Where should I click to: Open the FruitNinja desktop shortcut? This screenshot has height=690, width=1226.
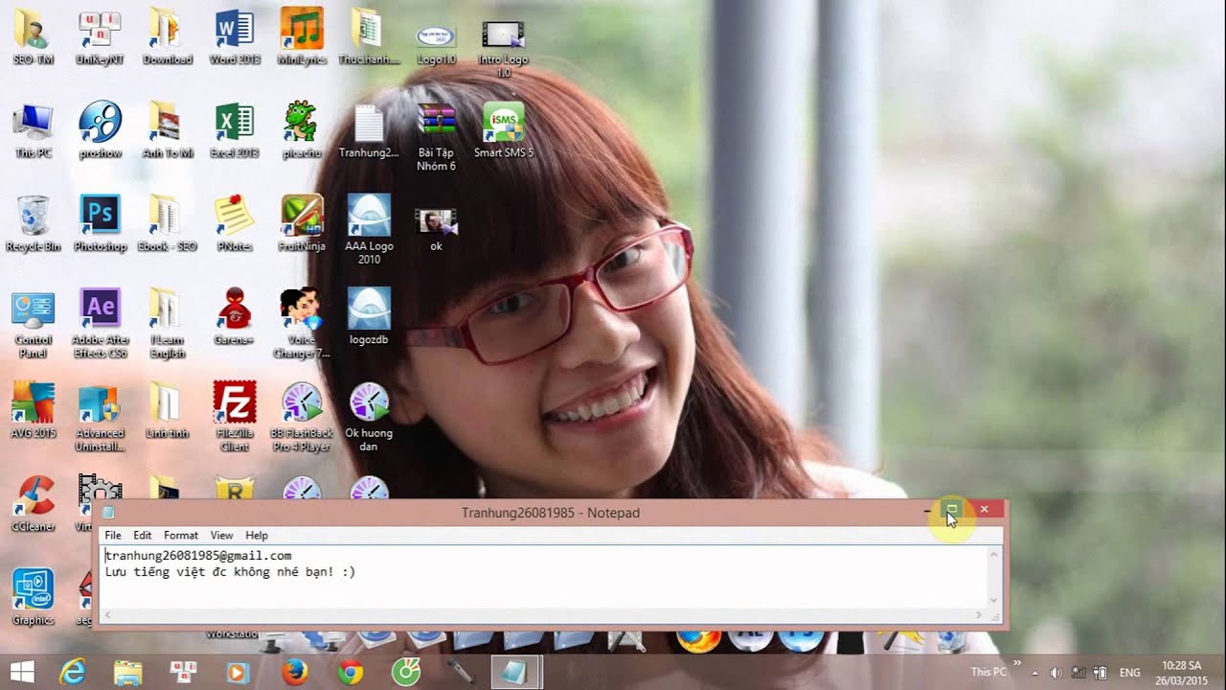point(302,222)
